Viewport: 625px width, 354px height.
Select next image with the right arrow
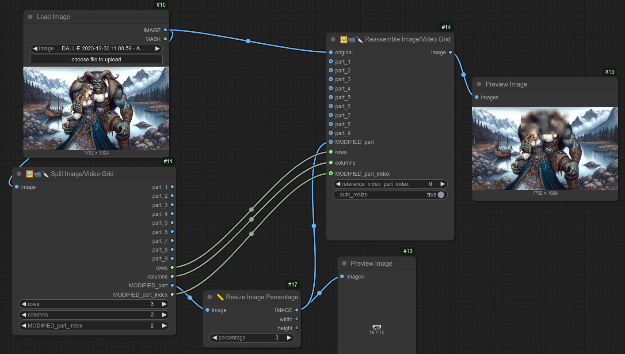coord(157,49)
